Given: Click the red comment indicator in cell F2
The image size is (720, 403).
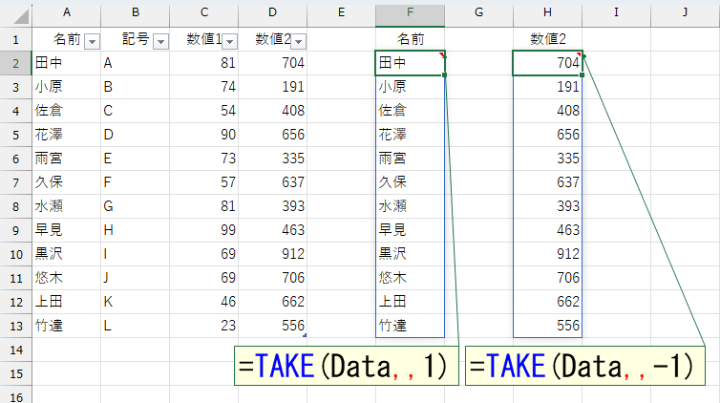Looking at the screenshot, I should [x=442, y=54].
